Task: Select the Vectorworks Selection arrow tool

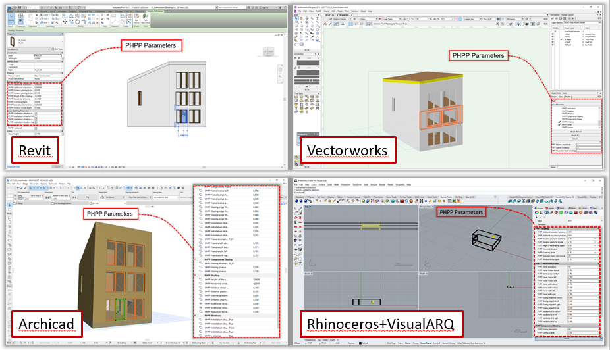Action: pos(296,18)
